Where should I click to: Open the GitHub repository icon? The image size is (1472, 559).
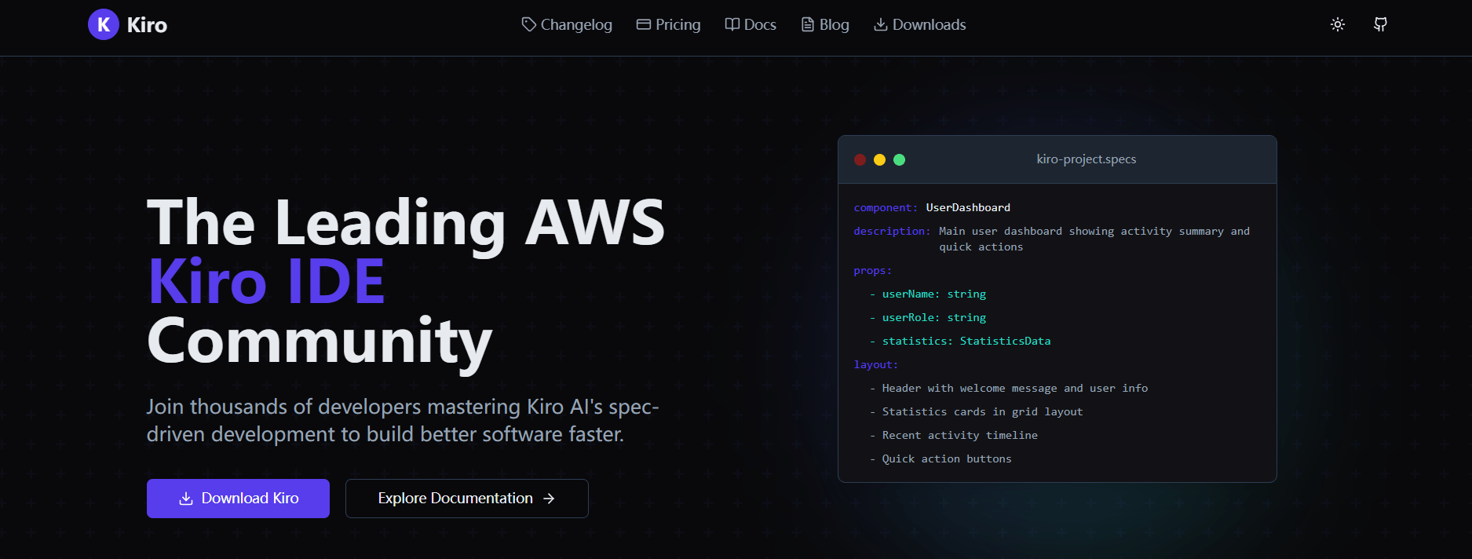[x=1380, y=24]
